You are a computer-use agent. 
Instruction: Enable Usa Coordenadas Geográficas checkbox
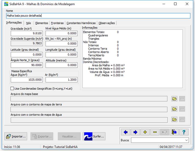(x=12, y=89)
